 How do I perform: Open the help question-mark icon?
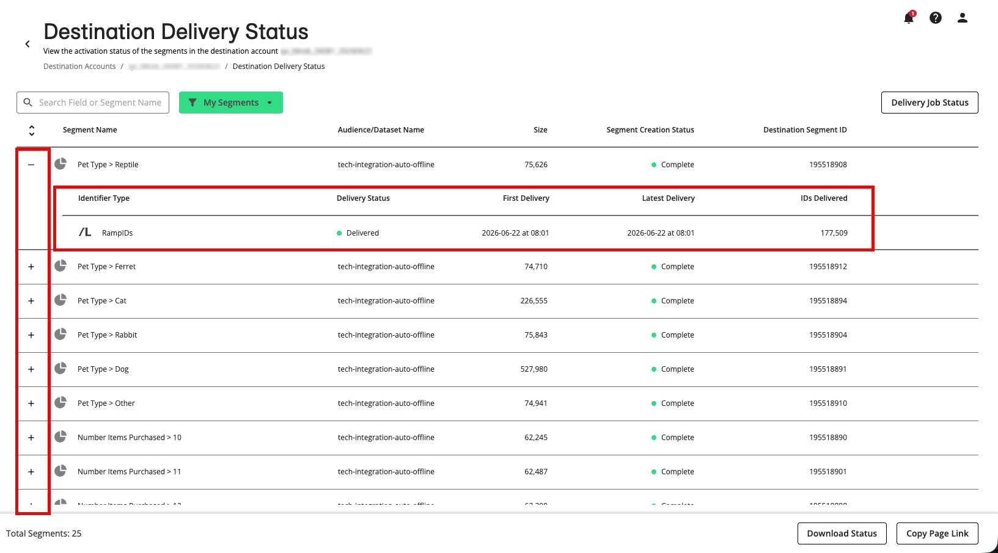(x=936, y=18)
